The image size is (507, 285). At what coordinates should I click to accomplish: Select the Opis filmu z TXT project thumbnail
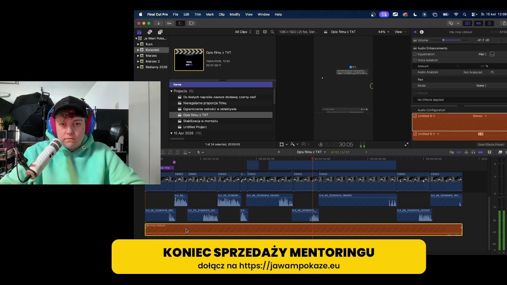point(189,60)
